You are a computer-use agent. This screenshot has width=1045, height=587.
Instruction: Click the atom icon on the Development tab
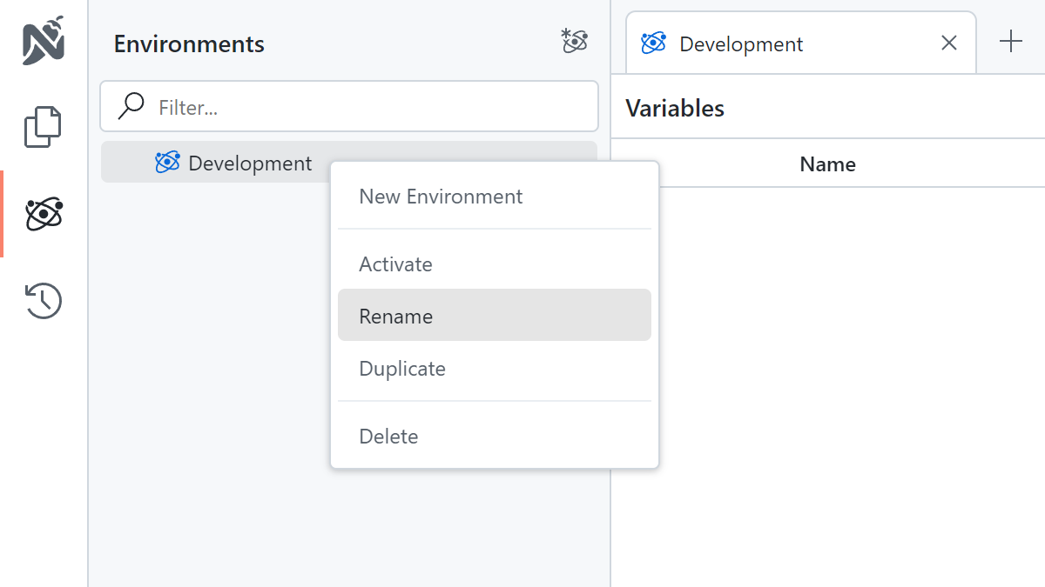(653, 43)
